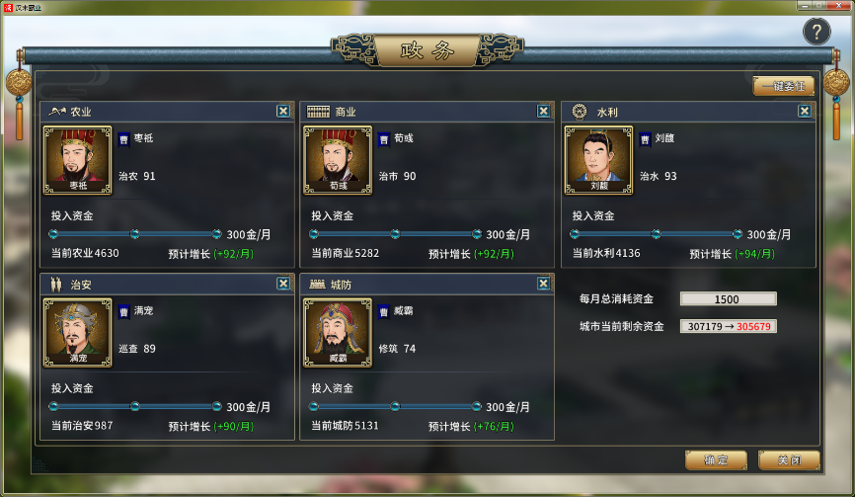Clear the 治安 assignment with X
Screen dimensions: 855x497
click(x=283, y=284)
